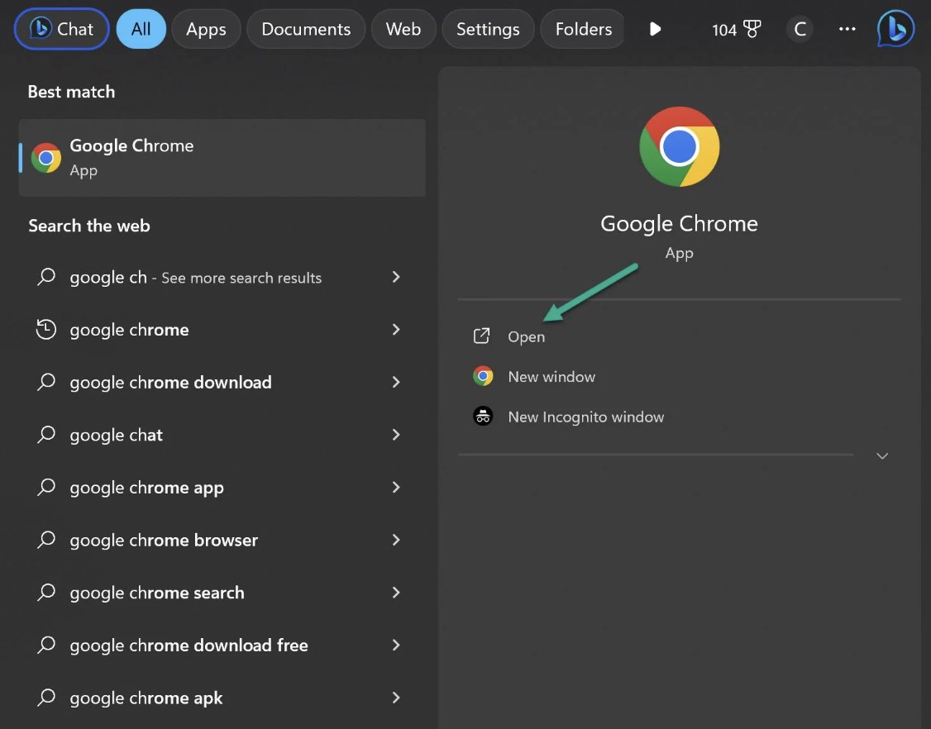931x729 pixels.
Task: Expand arrow for 'google ch' suggestion
Action: 396,277
